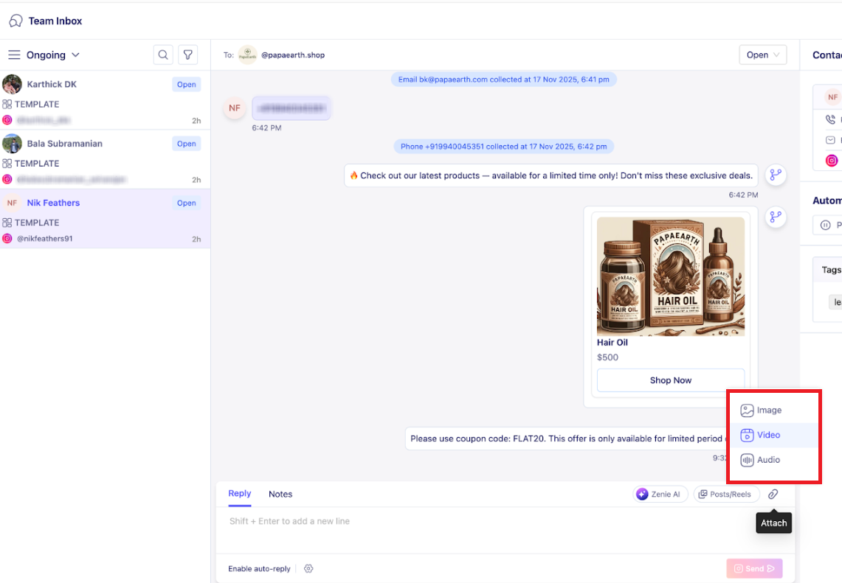Open the conversation filter funnel icon

point(188,55)
